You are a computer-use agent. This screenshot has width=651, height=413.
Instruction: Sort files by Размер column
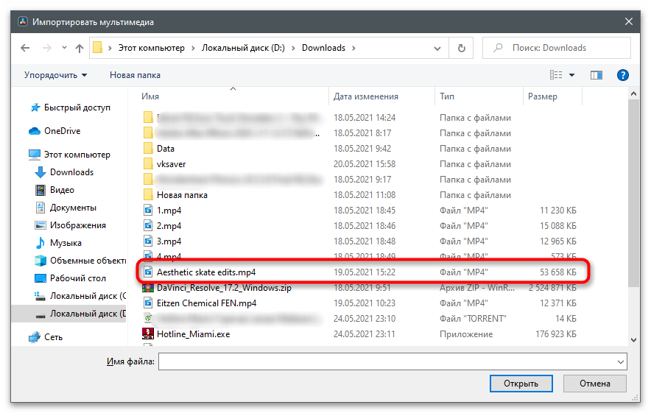543,96
